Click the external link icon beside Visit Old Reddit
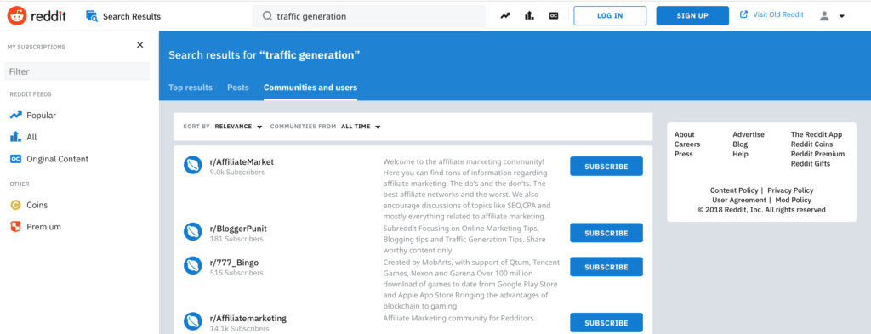Image resolution: width=871 pixels, height=334 pixels. pos(743,14)
